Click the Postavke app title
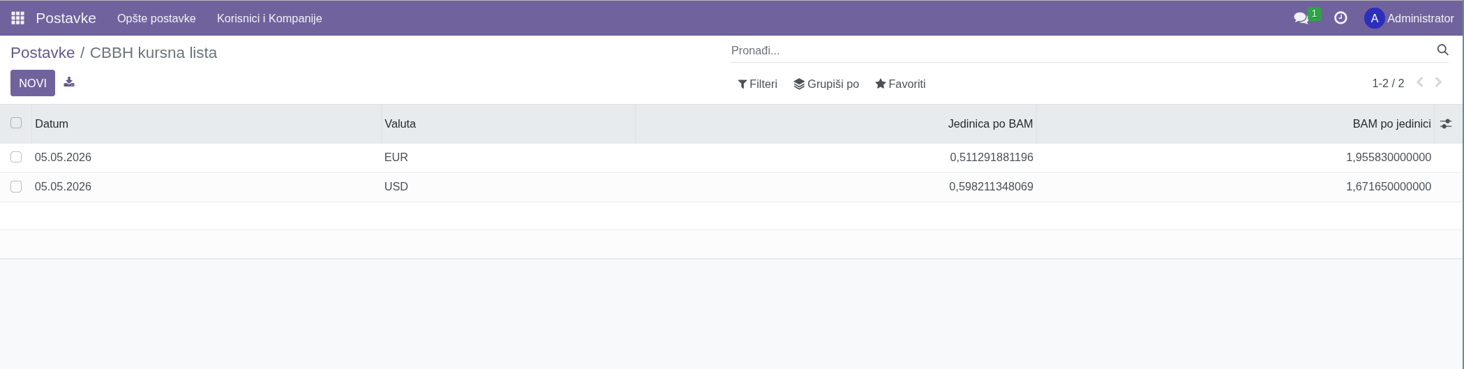This screenshot has height=369, width=1464. coord(66,18)
